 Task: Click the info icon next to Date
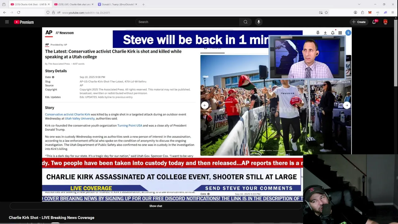click(53, 77)
